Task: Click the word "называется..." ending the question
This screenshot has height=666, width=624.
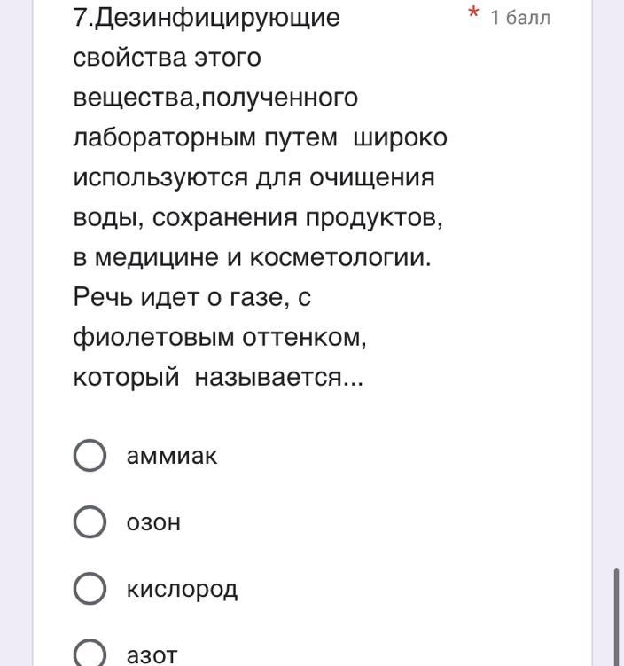Action: [278, 378]
